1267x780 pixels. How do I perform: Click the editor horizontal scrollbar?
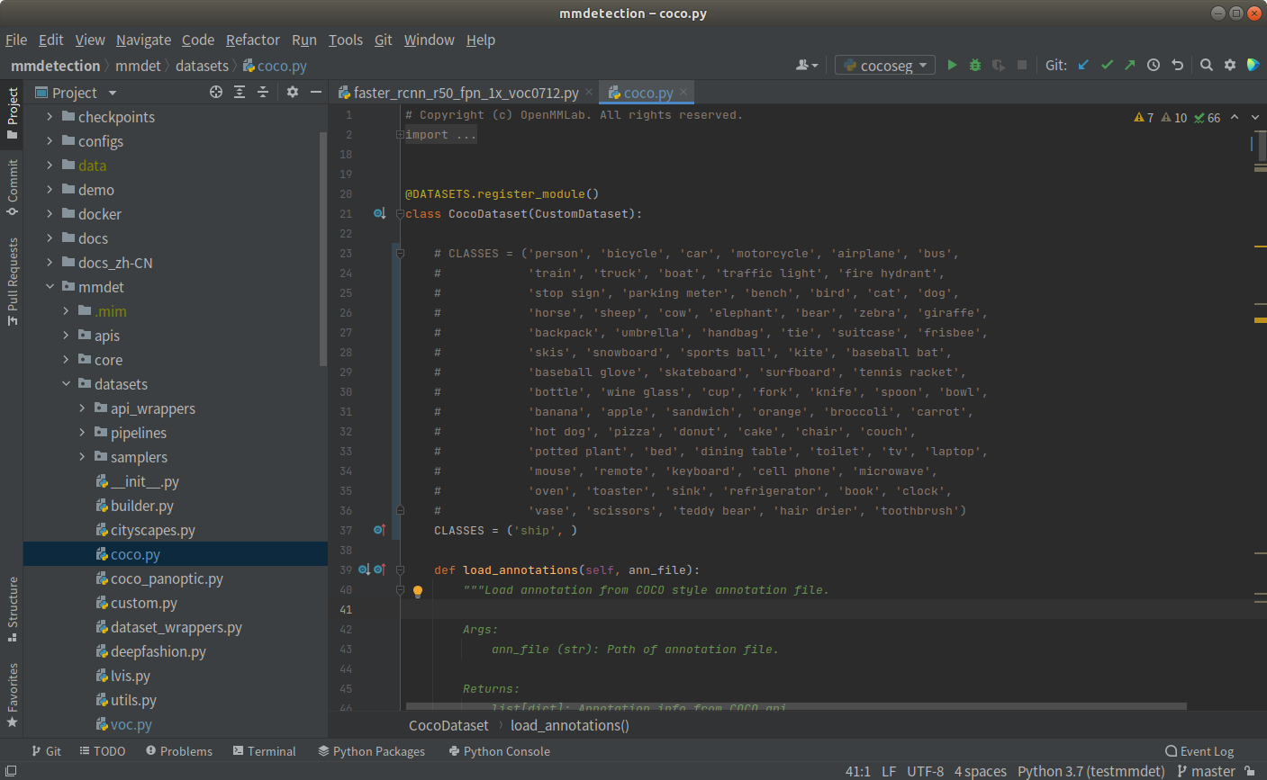(795, 707)
